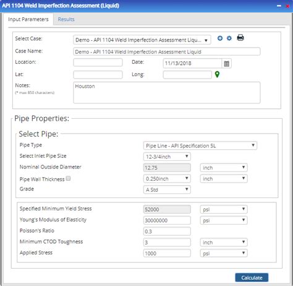Click the Pipe Properties heading
The width and height of the screenshot is (293, 286).
[x=41, y=119]
